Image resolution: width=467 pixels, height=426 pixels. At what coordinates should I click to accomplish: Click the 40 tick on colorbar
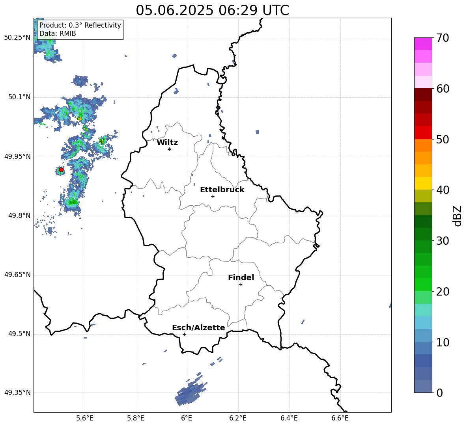(442, 190)
